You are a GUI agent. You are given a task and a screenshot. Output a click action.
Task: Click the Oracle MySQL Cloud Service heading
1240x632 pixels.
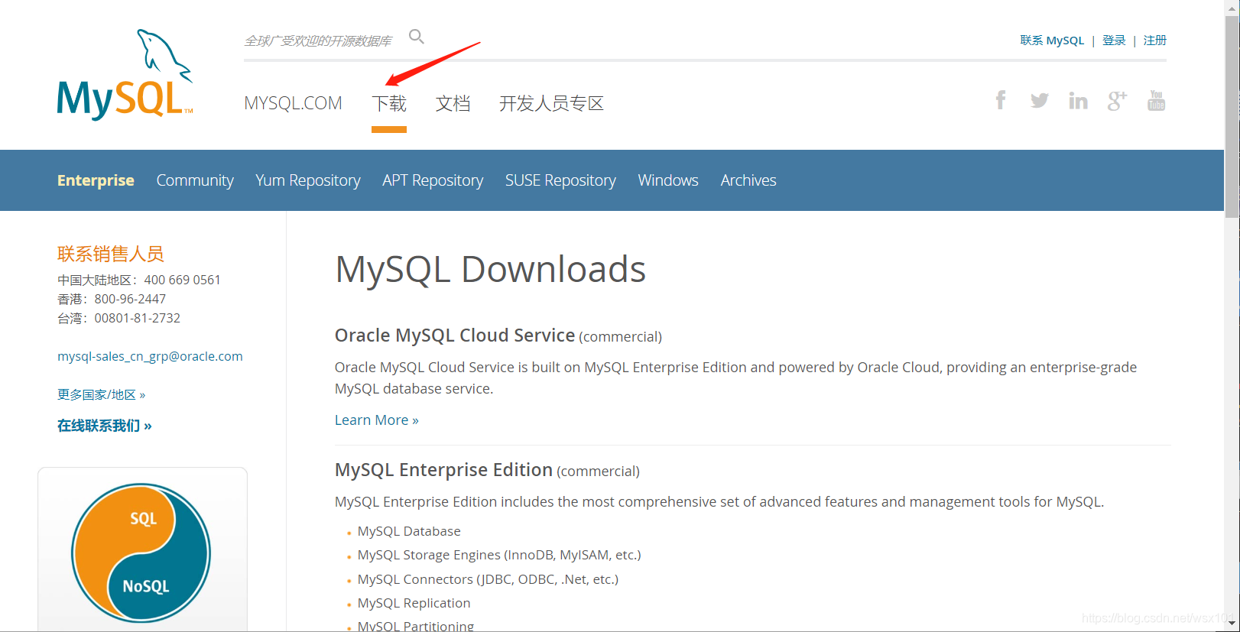(x=455, y=335)
